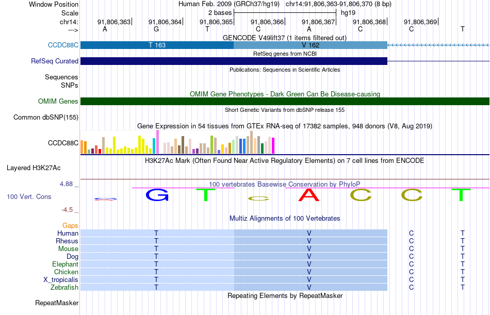
Task: Click the GENCODE V49lift37 track title
Action: 285,38
